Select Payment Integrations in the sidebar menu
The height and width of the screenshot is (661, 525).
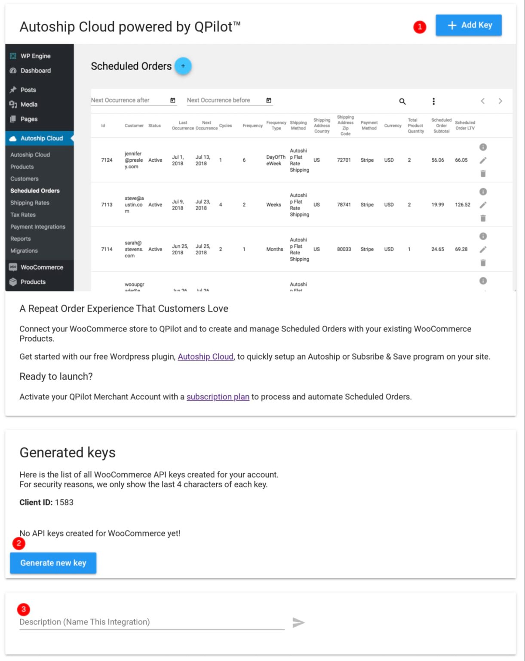[x=38, y=227]
